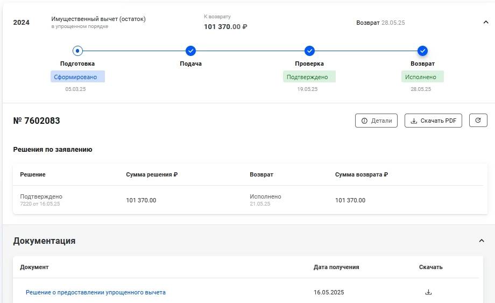Click the 7220 от 16.05.25 decision reference
This screenshot has height=303, width=495.
pos(40,204)
